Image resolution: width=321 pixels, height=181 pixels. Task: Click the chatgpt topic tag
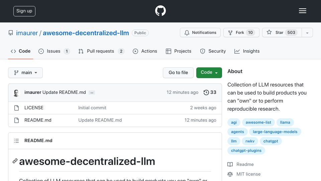pyautogui.click(x=271, y=141)
